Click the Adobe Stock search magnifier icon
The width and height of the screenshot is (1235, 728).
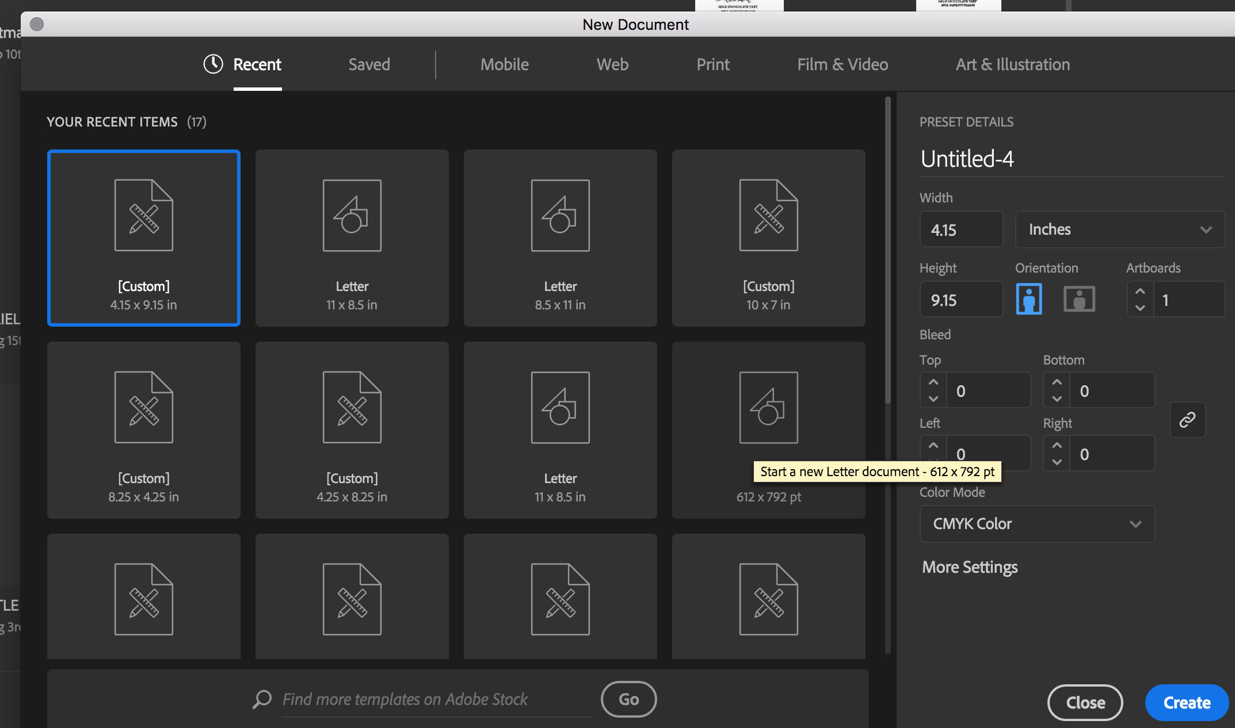262,699
